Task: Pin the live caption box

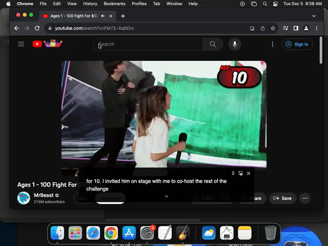Action: pos(233,173)
